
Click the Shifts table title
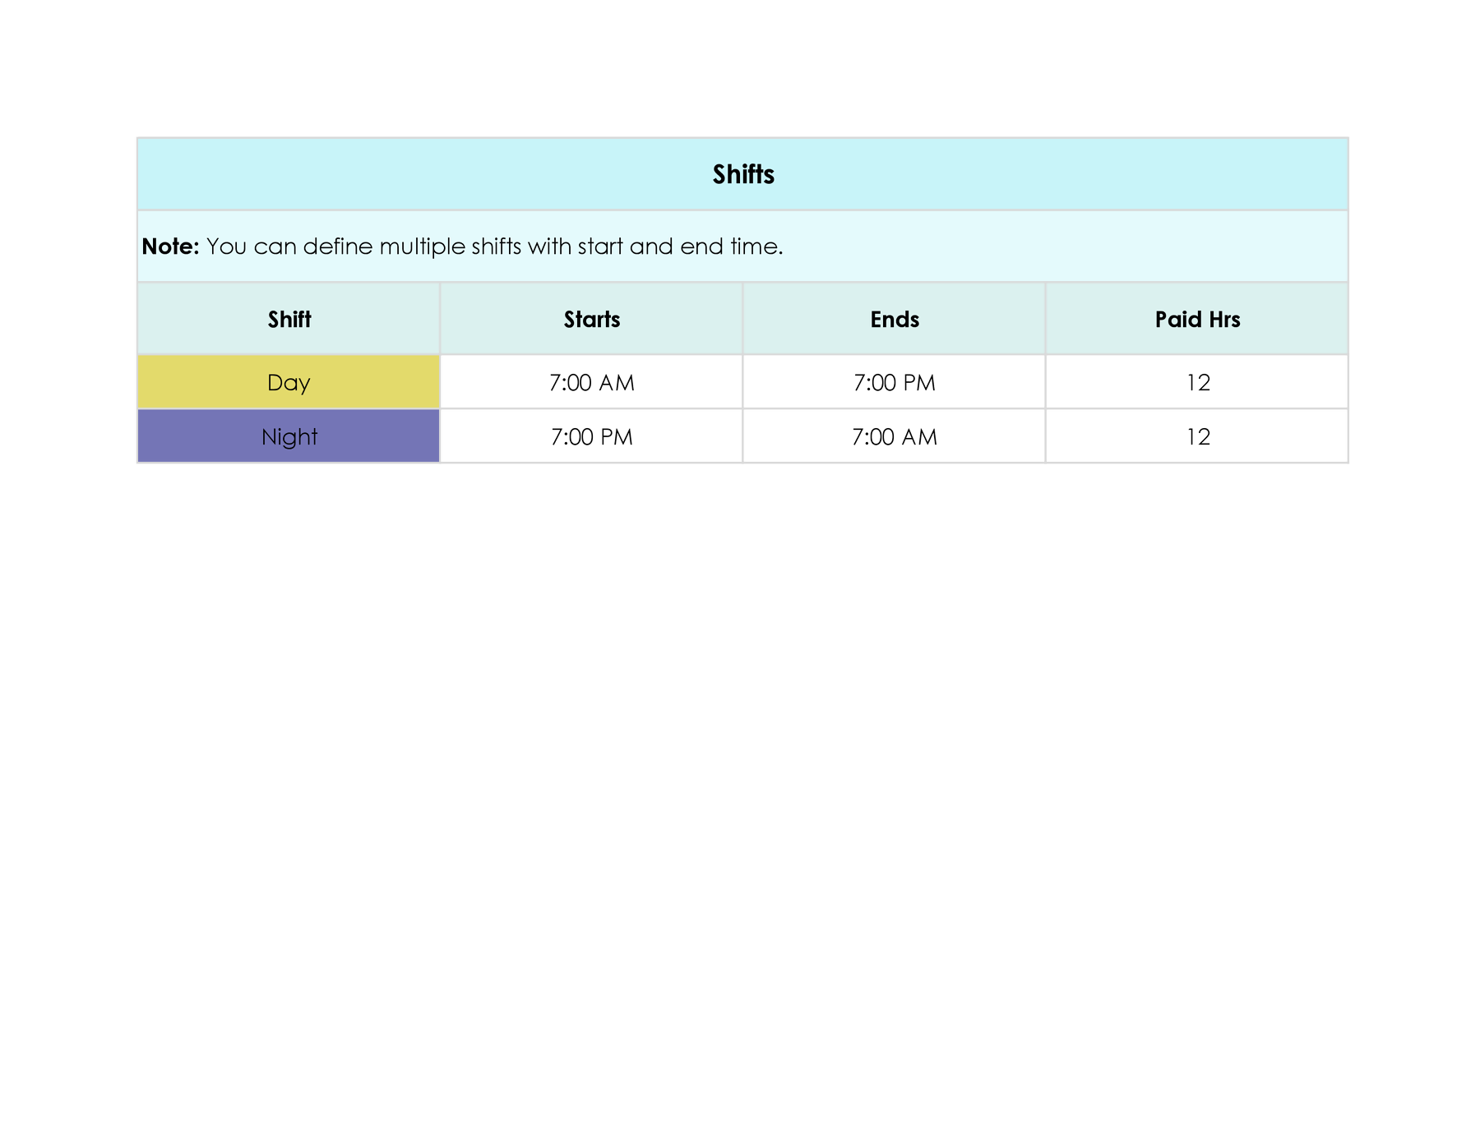[x=742, y=174]
